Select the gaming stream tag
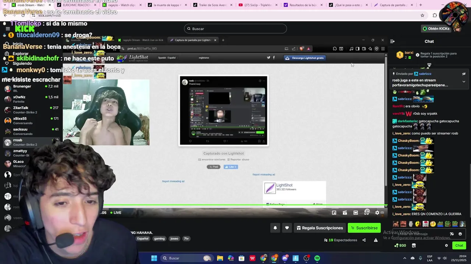This screenshot has height=264, width=471. click(159, 238)
